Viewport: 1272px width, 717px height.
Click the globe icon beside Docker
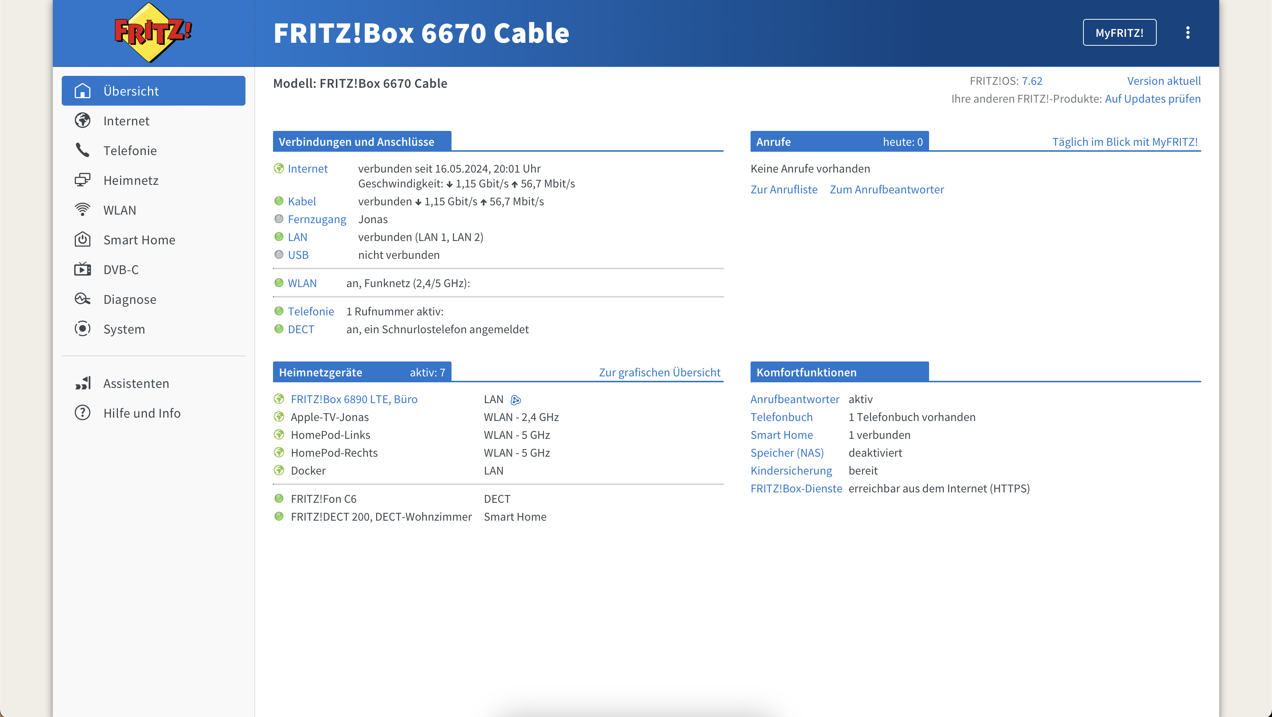pyautogui.click(x=279, y=470)
